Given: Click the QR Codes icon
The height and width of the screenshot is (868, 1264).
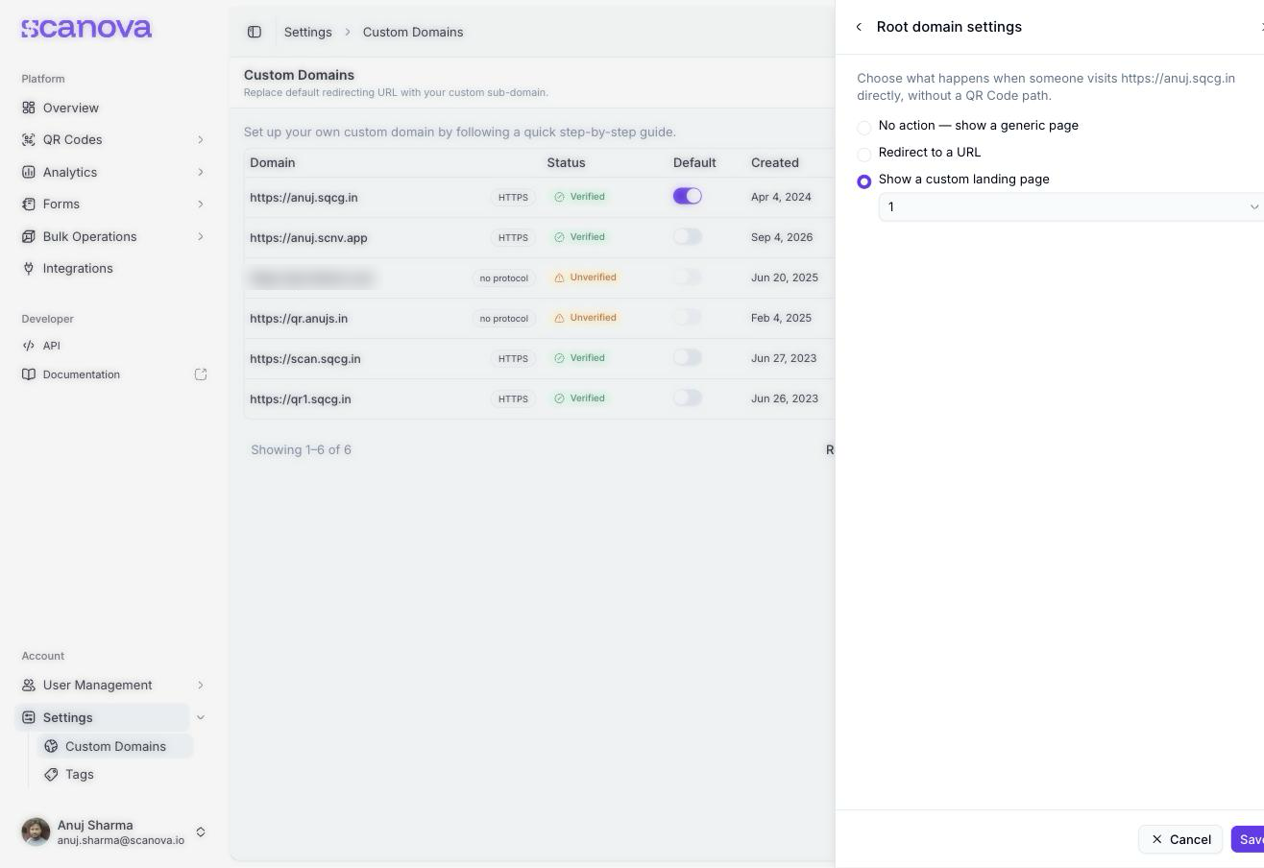Looking at the screenshot, I should pyautogui.click(x=29, y=139).
